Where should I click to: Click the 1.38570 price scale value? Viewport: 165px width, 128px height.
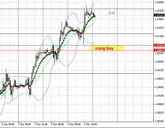point(159,113)
